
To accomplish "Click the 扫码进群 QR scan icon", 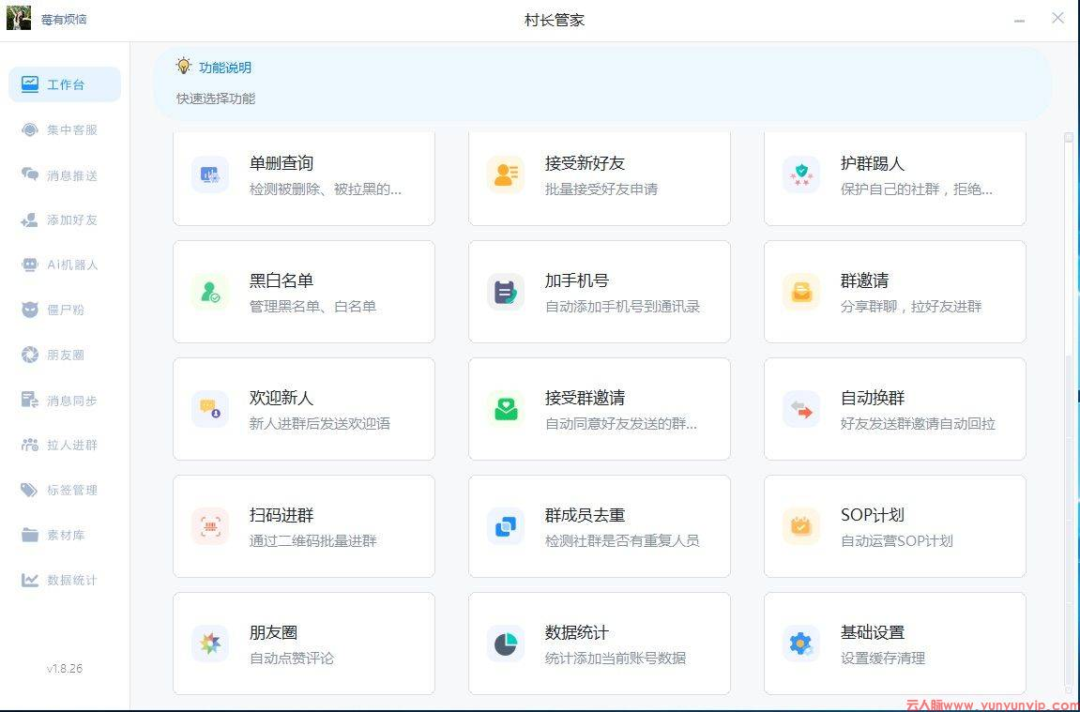I will point(209,526).
